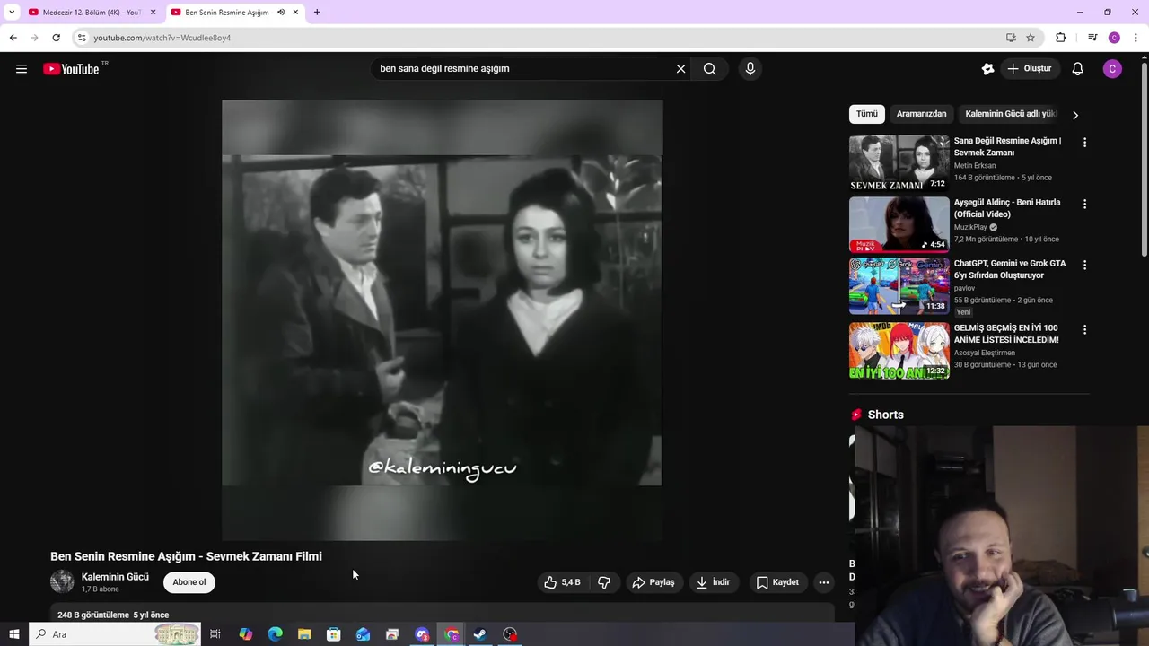Screen dimensions: 1149x646
Task: Click the main video player
Action: point(442,320)
